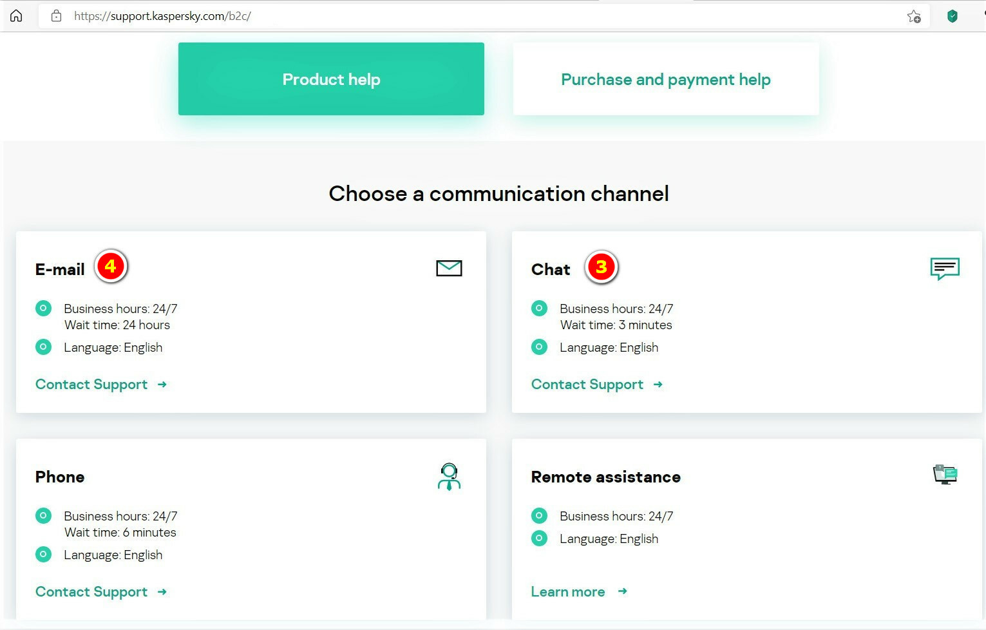Click the Remote assistance monitor icon

[x=945, y=475]
